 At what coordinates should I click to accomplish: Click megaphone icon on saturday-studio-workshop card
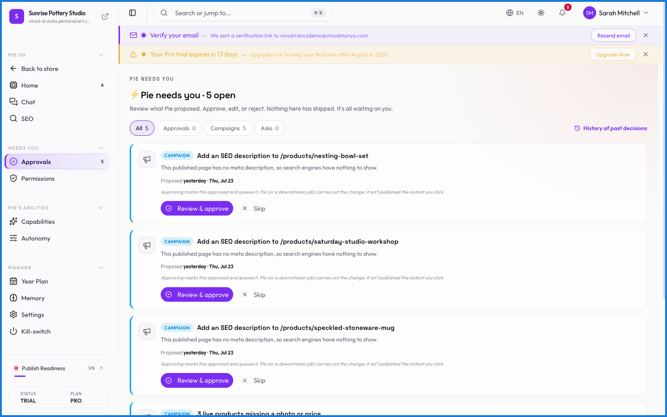[147, 246]
